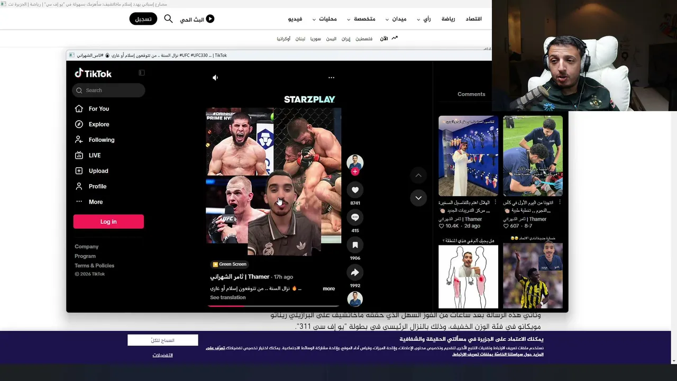This screenshot has width=677, height=381.
Task: Expand the متخصصة dropdown
Action: tap(361, 19)
